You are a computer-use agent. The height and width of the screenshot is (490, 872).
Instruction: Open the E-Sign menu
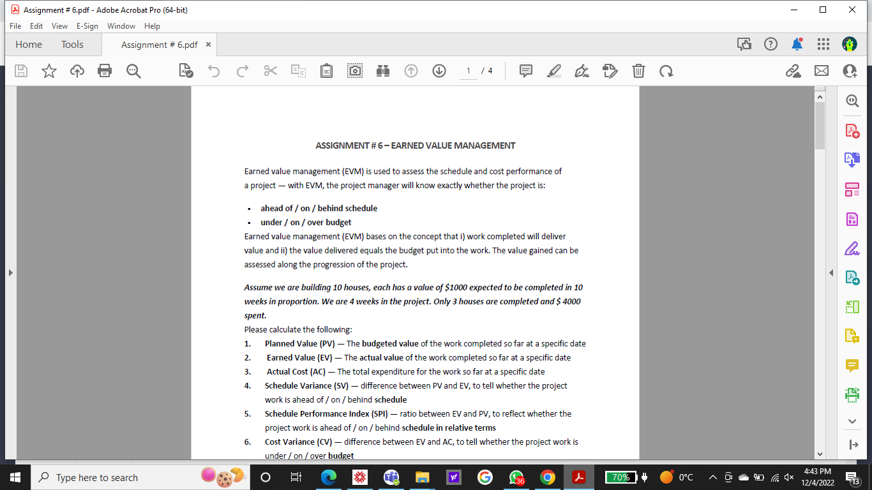pos(87,26)
